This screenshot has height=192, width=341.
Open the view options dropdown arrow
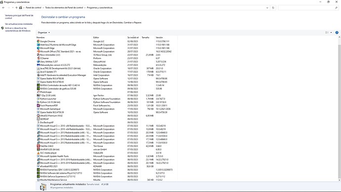(x=331, y=33)
